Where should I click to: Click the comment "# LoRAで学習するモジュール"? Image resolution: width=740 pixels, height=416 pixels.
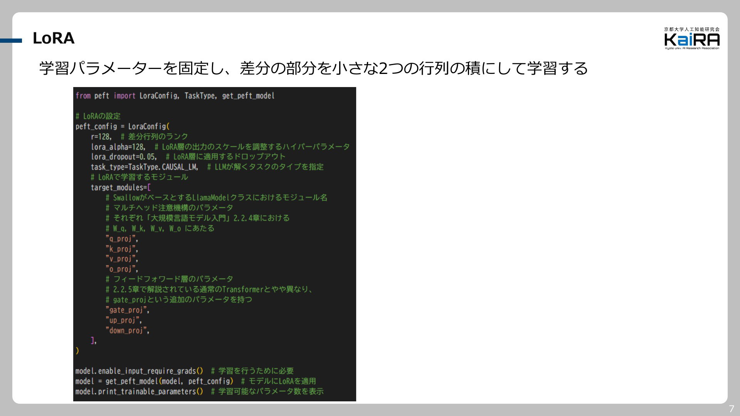tap(140, 177)
